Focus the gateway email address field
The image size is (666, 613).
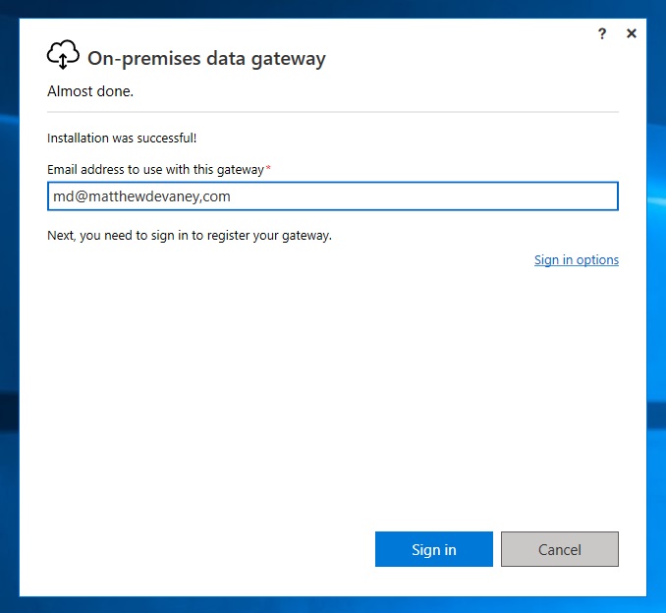[x=333, y=196]
